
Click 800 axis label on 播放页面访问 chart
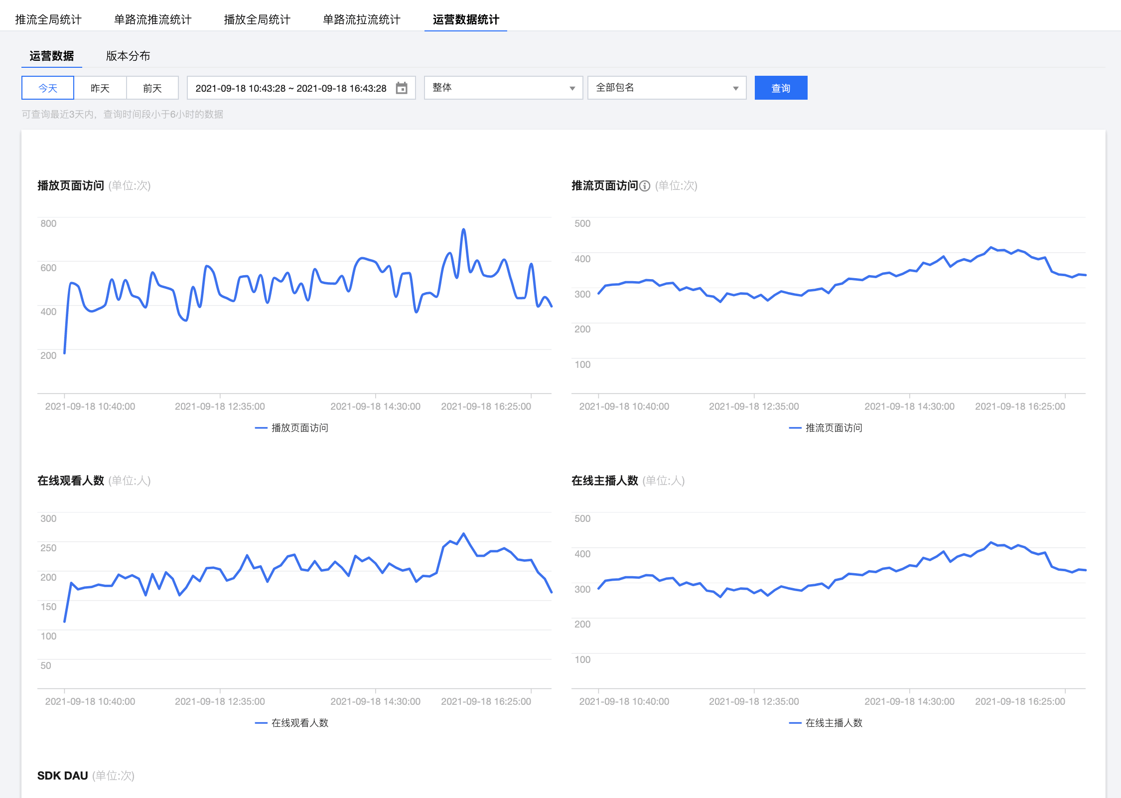point(48,223)
